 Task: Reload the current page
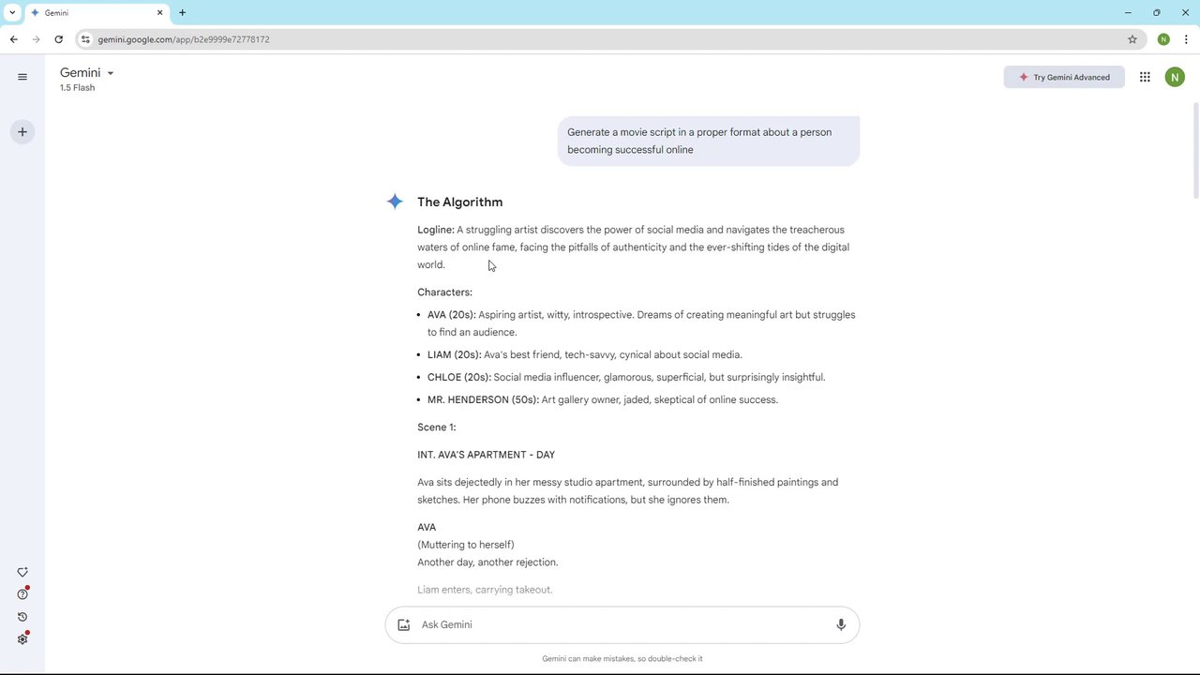tap(58, 39)
